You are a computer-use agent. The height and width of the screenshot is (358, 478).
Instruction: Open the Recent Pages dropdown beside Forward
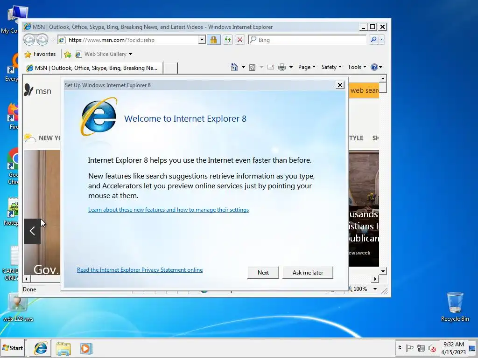(x=52, y=40)
